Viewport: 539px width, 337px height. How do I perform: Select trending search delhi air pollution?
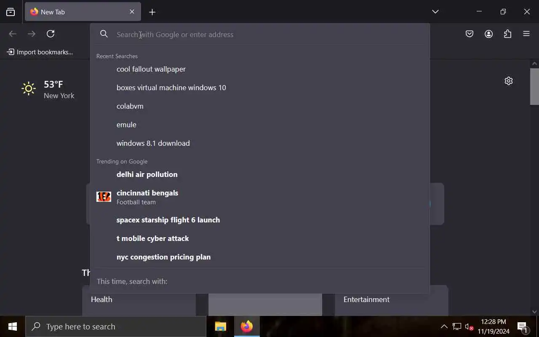(x=260, y=174)
